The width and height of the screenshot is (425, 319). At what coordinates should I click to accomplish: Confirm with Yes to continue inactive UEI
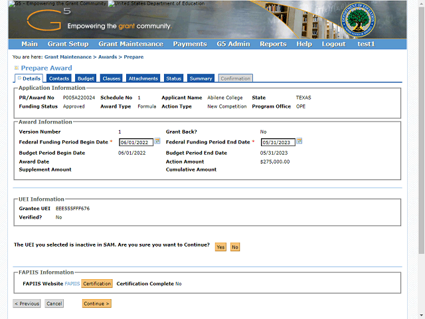pos(220,247)
